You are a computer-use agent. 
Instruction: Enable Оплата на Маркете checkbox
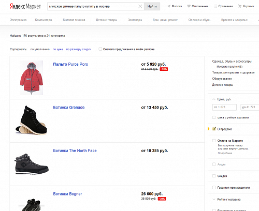214,141
